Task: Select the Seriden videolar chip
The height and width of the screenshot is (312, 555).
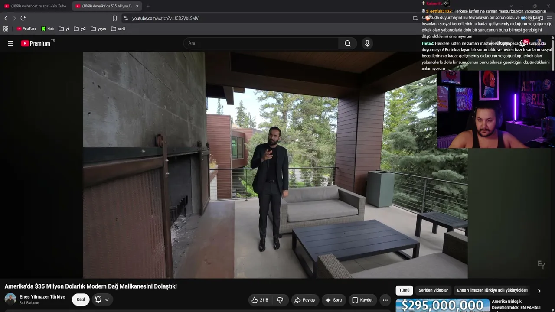Action: click(x=433, y=290)
